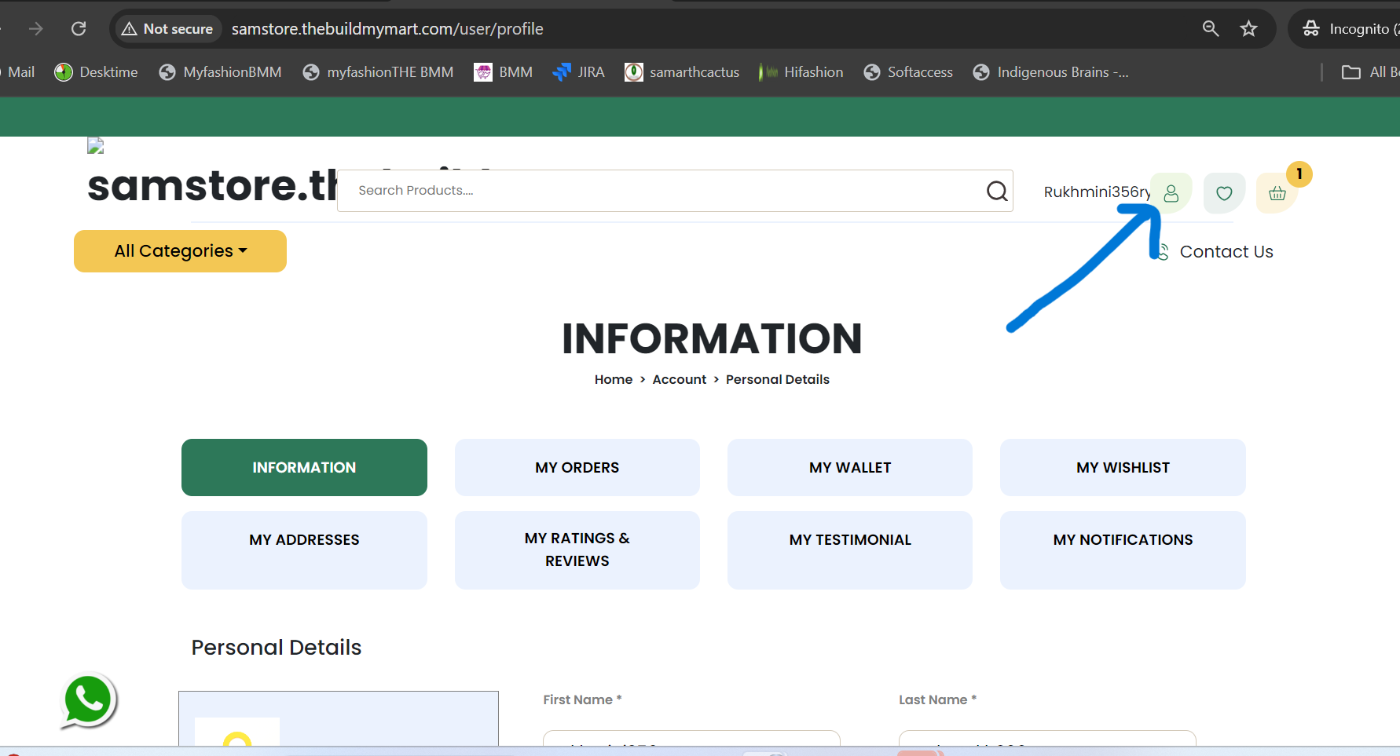Open browser zoom magnifier icon in address bar
The height and width of the screenshot is (756, 1400).
[x=1211, y=29]
